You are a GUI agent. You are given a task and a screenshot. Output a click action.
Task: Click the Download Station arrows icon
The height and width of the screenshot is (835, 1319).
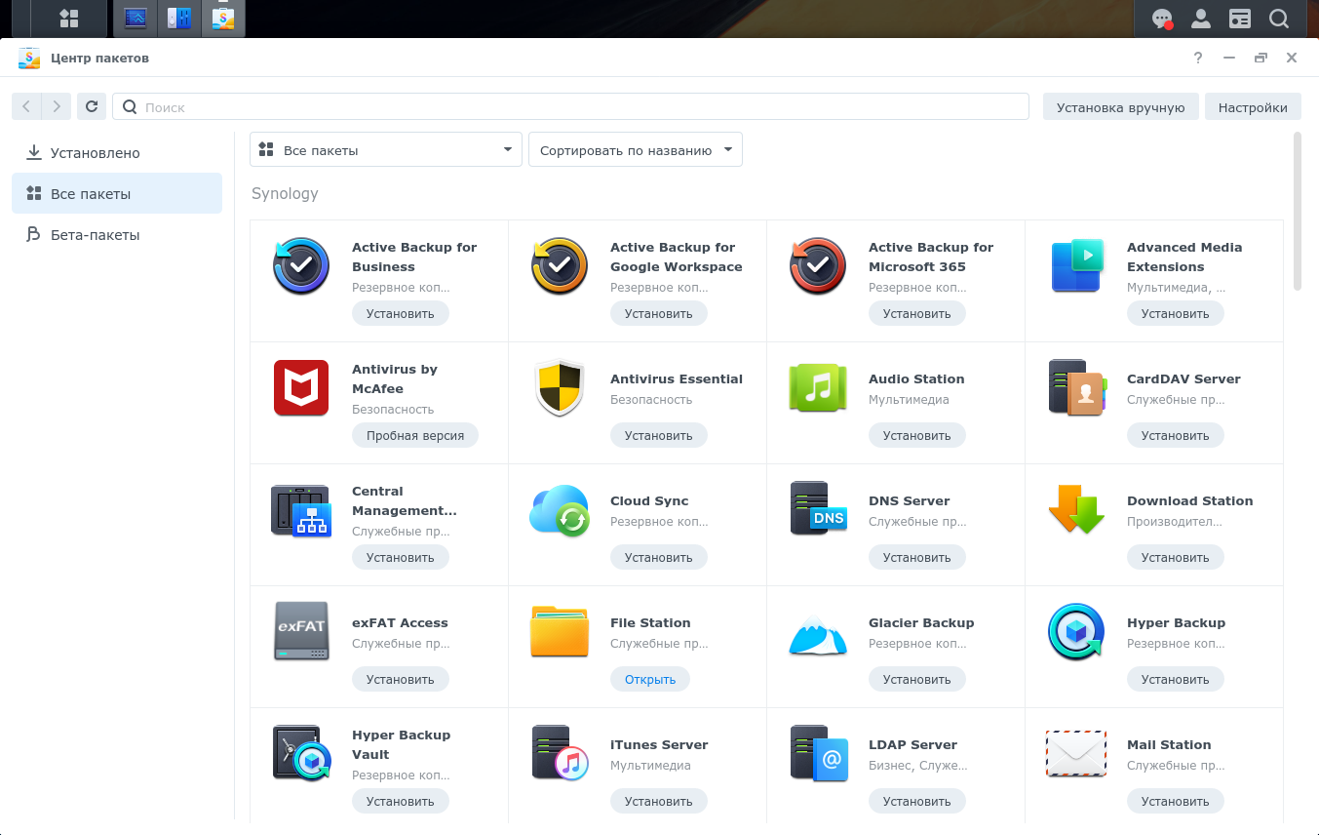tap(1076, 509)
